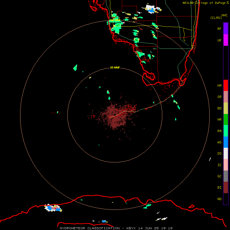Image resolution: width=230 pixels, height=230 pixels.
Task: Click the HR legend label
Action: click(219, 120)
